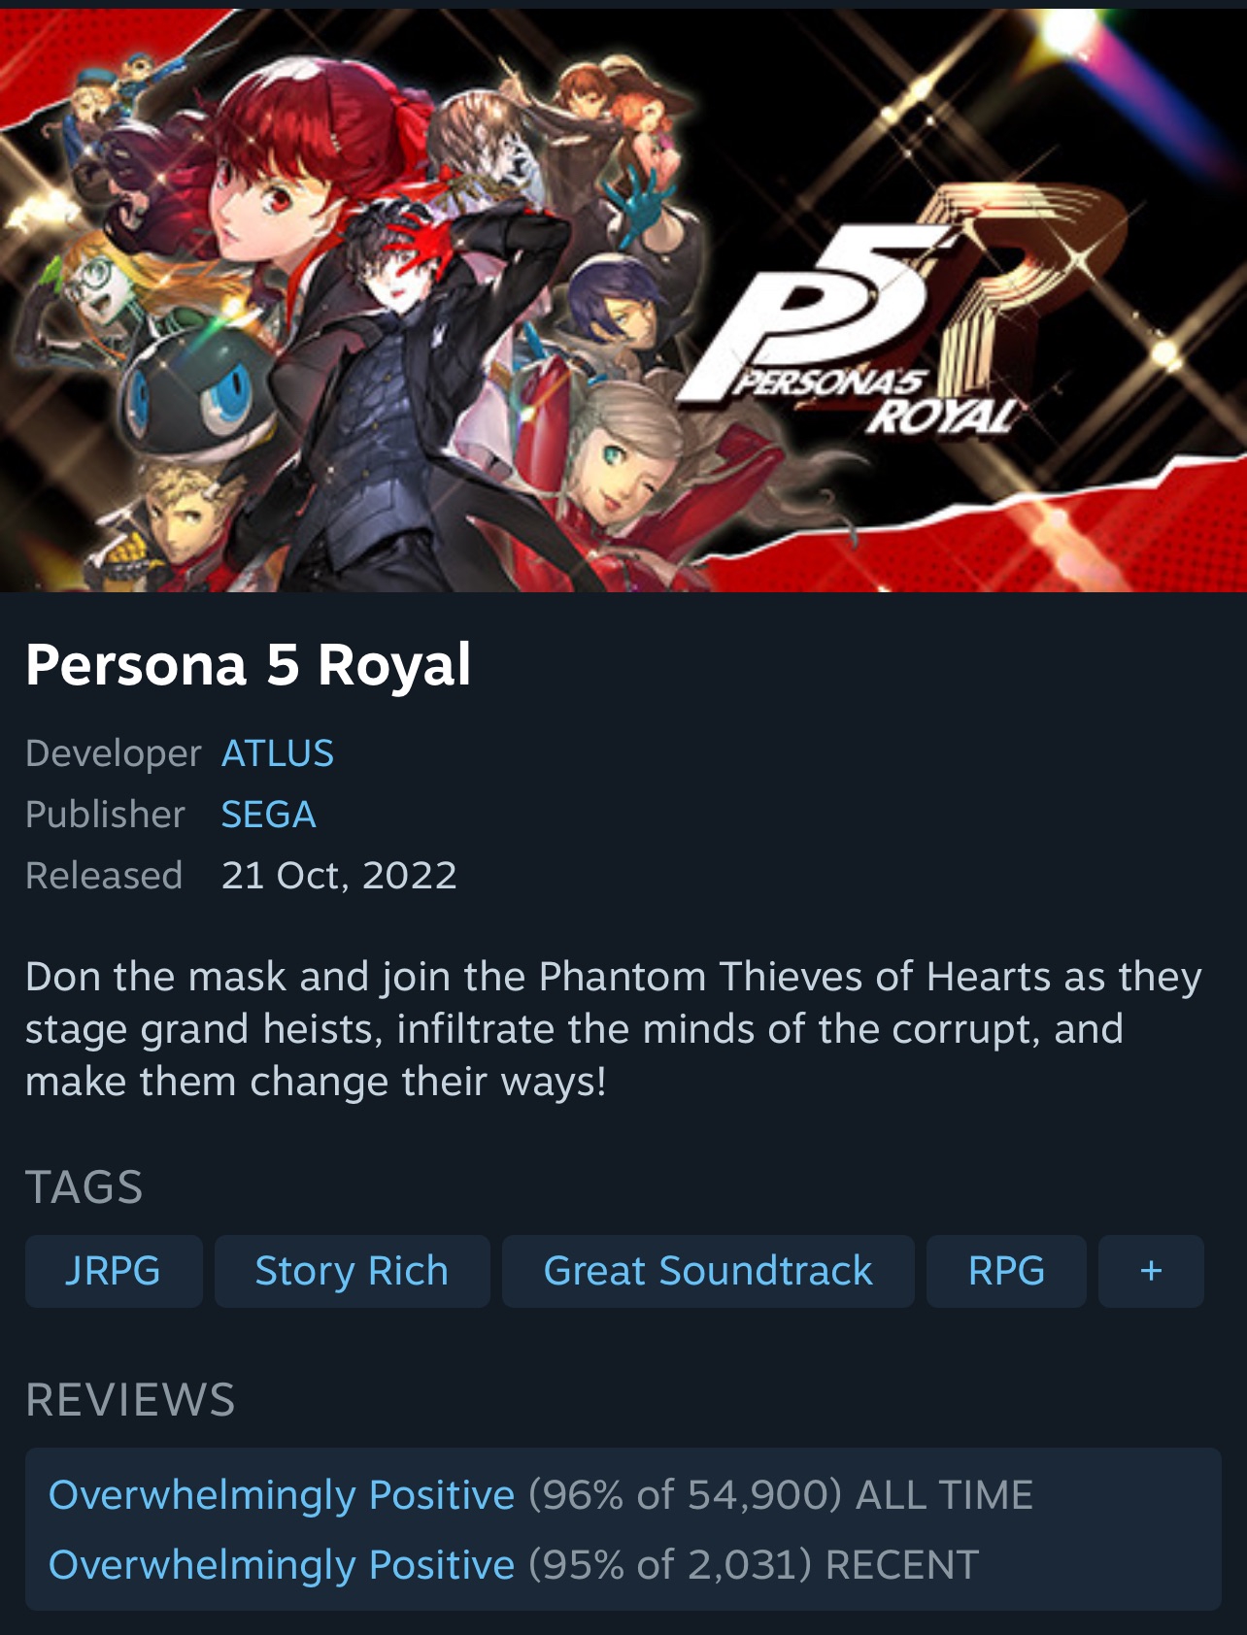Open all-time Overwhelmingly Positive reviews
The width and height of the screenshot is (1247, 1635).
(282, 1495)
